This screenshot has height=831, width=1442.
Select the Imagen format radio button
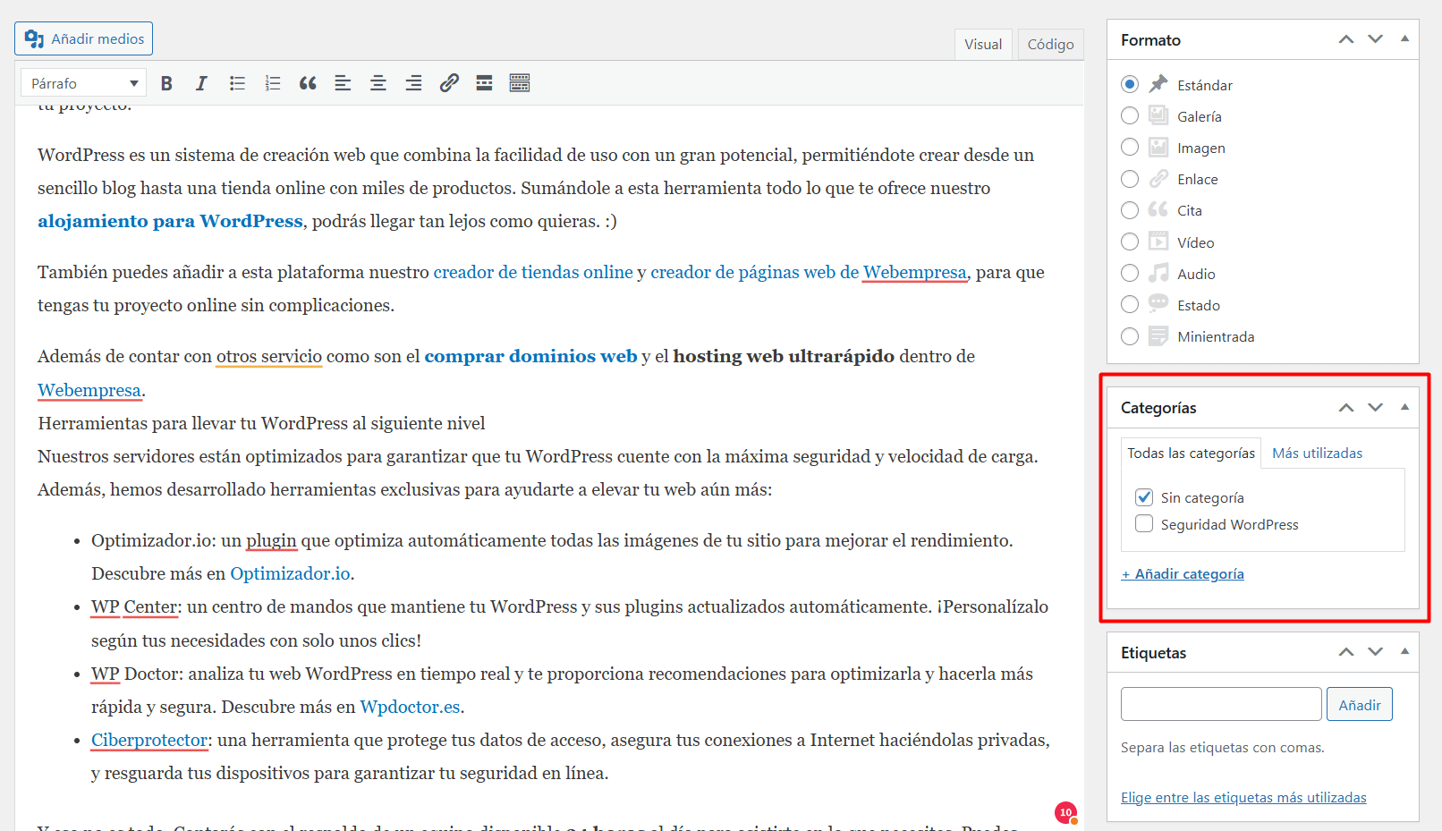click(x=1130, y=147)
